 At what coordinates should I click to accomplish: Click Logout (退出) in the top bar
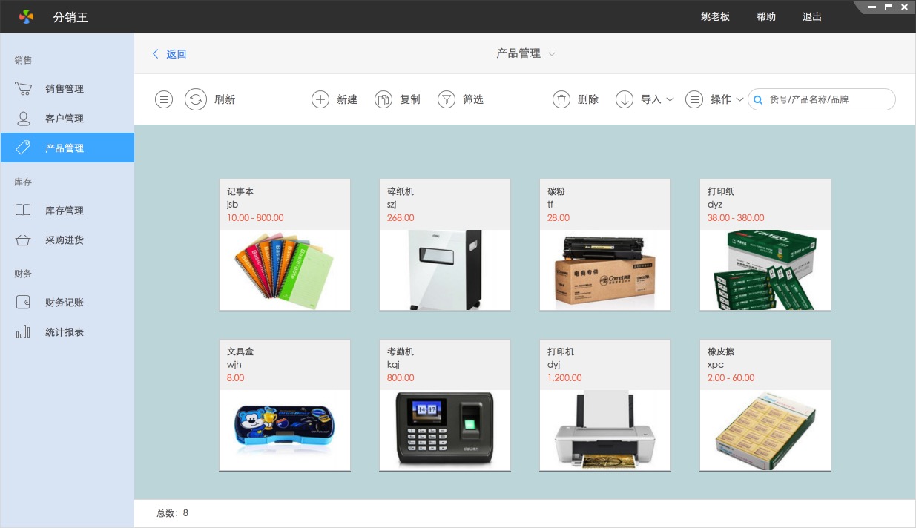(812, 16)
